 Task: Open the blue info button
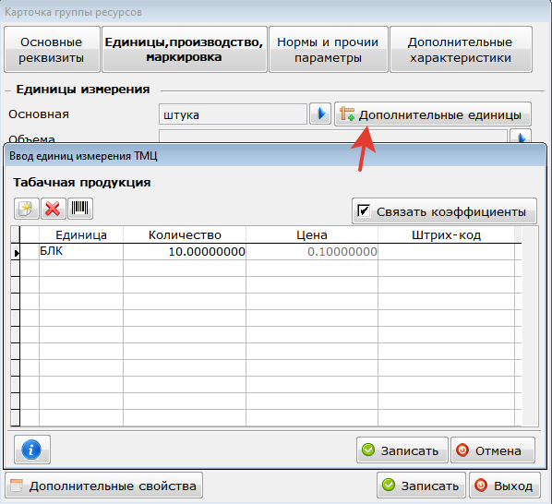coord(32,450)
